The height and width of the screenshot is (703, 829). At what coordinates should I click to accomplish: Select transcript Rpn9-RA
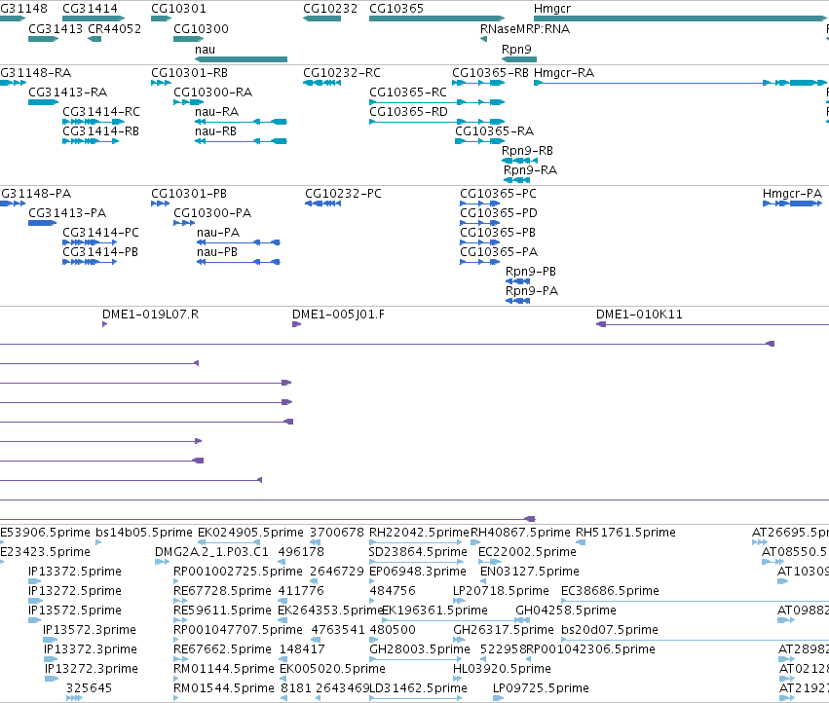[516, 180]
